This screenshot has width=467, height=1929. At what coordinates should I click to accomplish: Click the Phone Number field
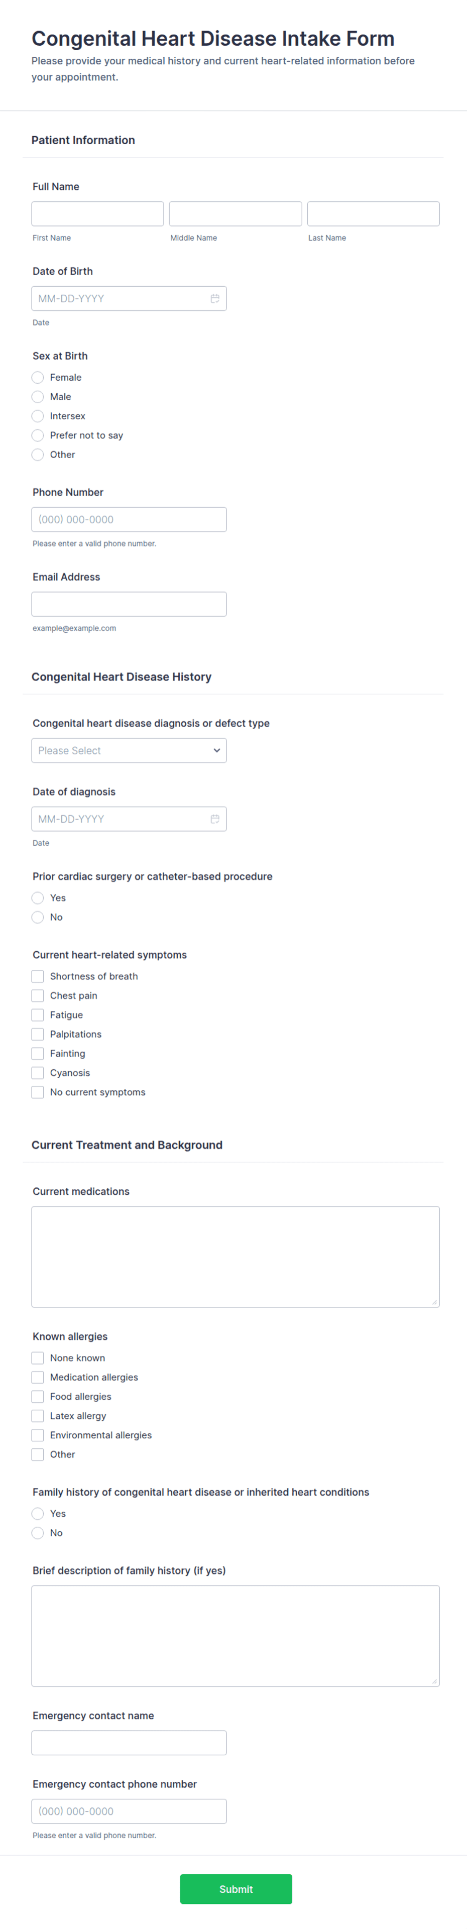pyautogui.click(x=129, y=518)
